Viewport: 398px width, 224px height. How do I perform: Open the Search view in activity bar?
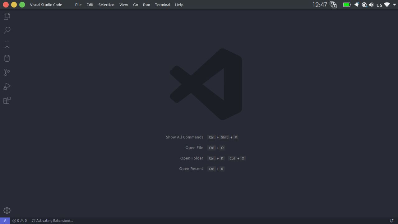click(7, 30)
